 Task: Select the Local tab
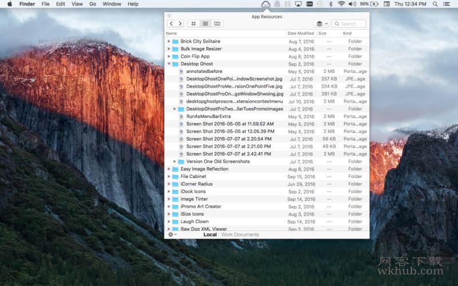[x=210, y=235]
